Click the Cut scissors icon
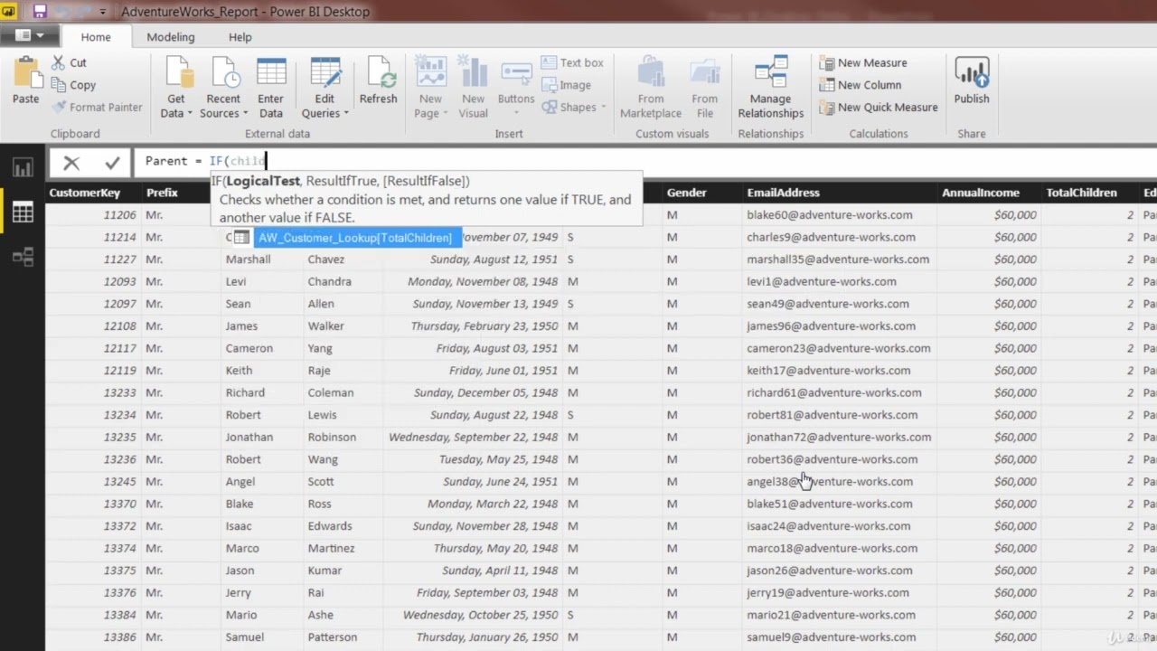1157x651 pixels. [x=58, y=62]
